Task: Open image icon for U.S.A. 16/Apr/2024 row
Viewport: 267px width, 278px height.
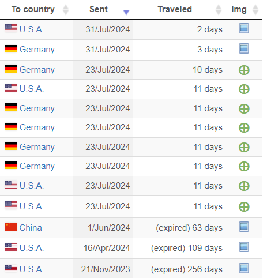Action: tap(244, 247)
